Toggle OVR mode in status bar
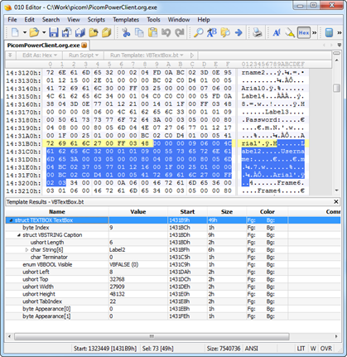Screen dimensions: 347x357 point(326,349)
